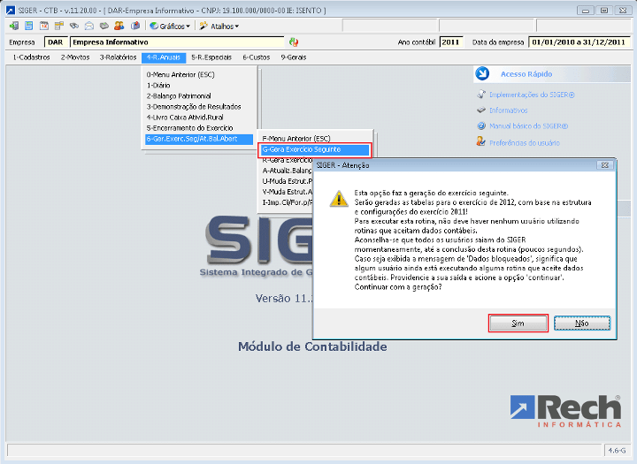Screen dimensions: 637x464
Task: Open the Informativos link
Action: pyautogui.click(x=508, y=110)
